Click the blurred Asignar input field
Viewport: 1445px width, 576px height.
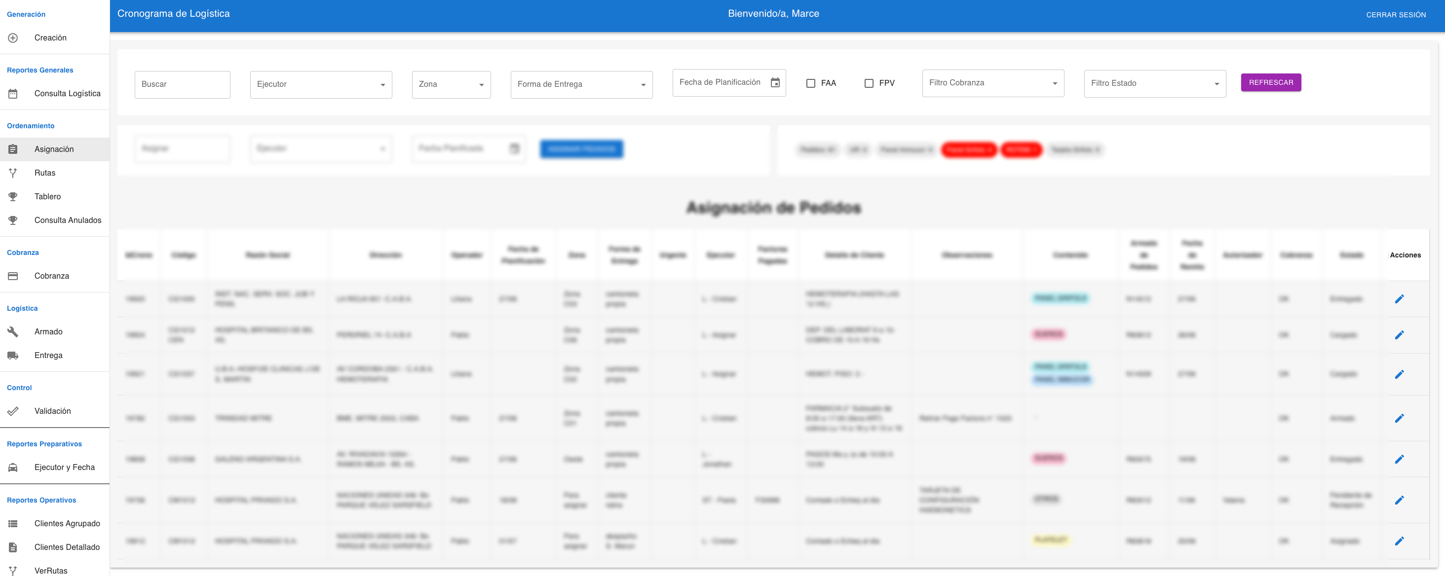point(182,149)
